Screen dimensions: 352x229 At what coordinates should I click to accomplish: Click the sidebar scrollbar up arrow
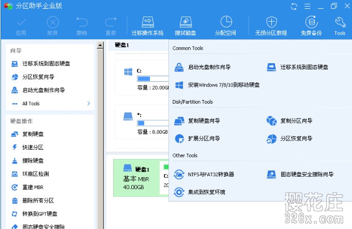point(100,45)
